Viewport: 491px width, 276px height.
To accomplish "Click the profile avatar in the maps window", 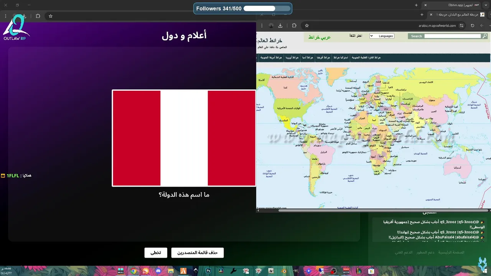I will click(x=271, y=26).
